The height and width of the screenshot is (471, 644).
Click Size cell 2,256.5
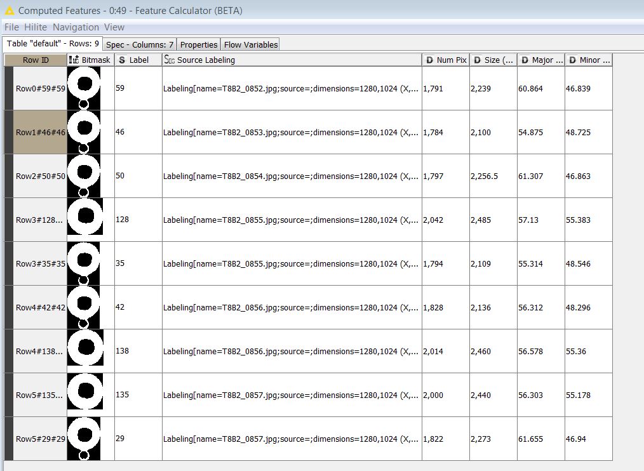pyautogui.click(x=493, y=176)
